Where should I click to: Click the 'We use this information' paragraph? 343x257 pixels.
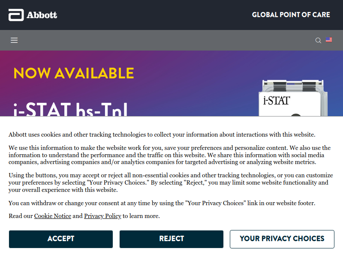[169, 155]
